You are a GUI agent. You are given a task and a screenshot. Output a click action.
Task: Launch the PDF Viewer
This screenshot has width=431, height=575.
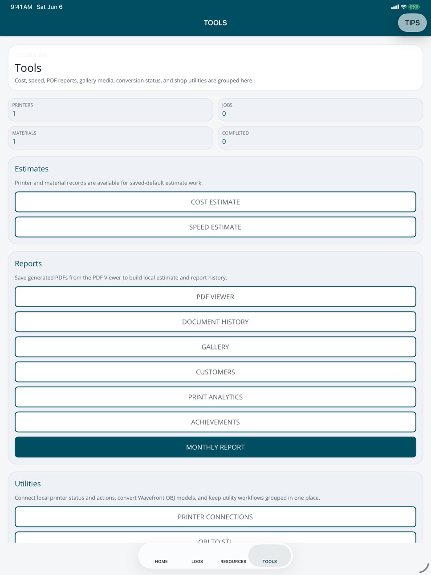[x=215, y=297]
